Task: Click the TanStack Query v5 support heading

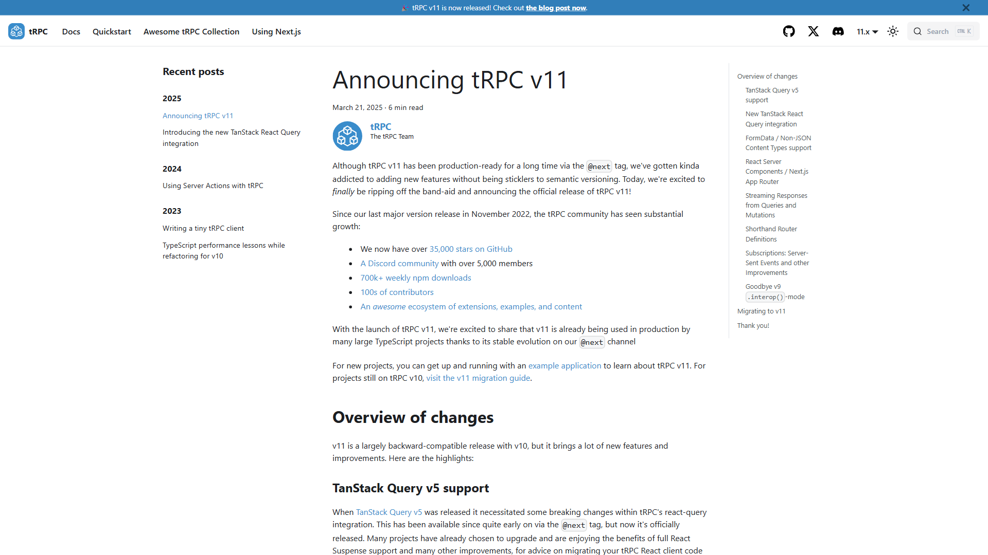Action: 411,488
